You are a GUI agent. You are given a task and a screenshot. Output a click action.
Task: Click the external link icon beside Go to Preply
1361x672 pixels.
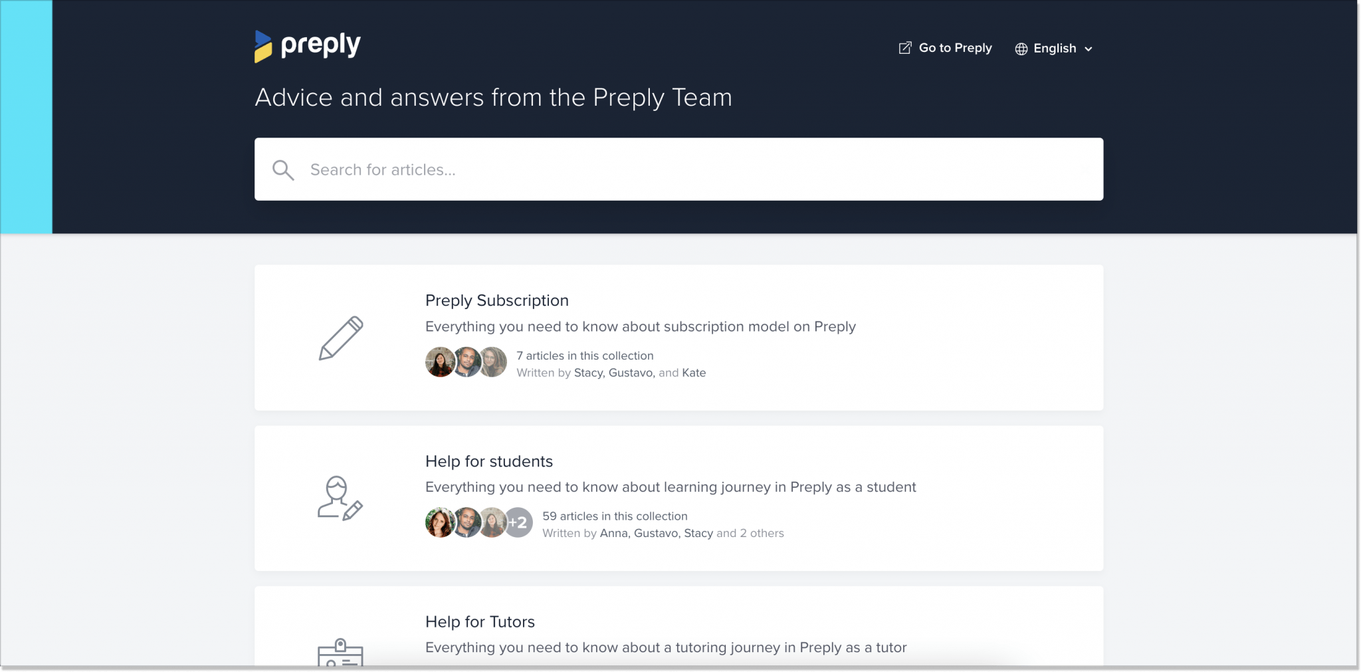click(904, 48)
